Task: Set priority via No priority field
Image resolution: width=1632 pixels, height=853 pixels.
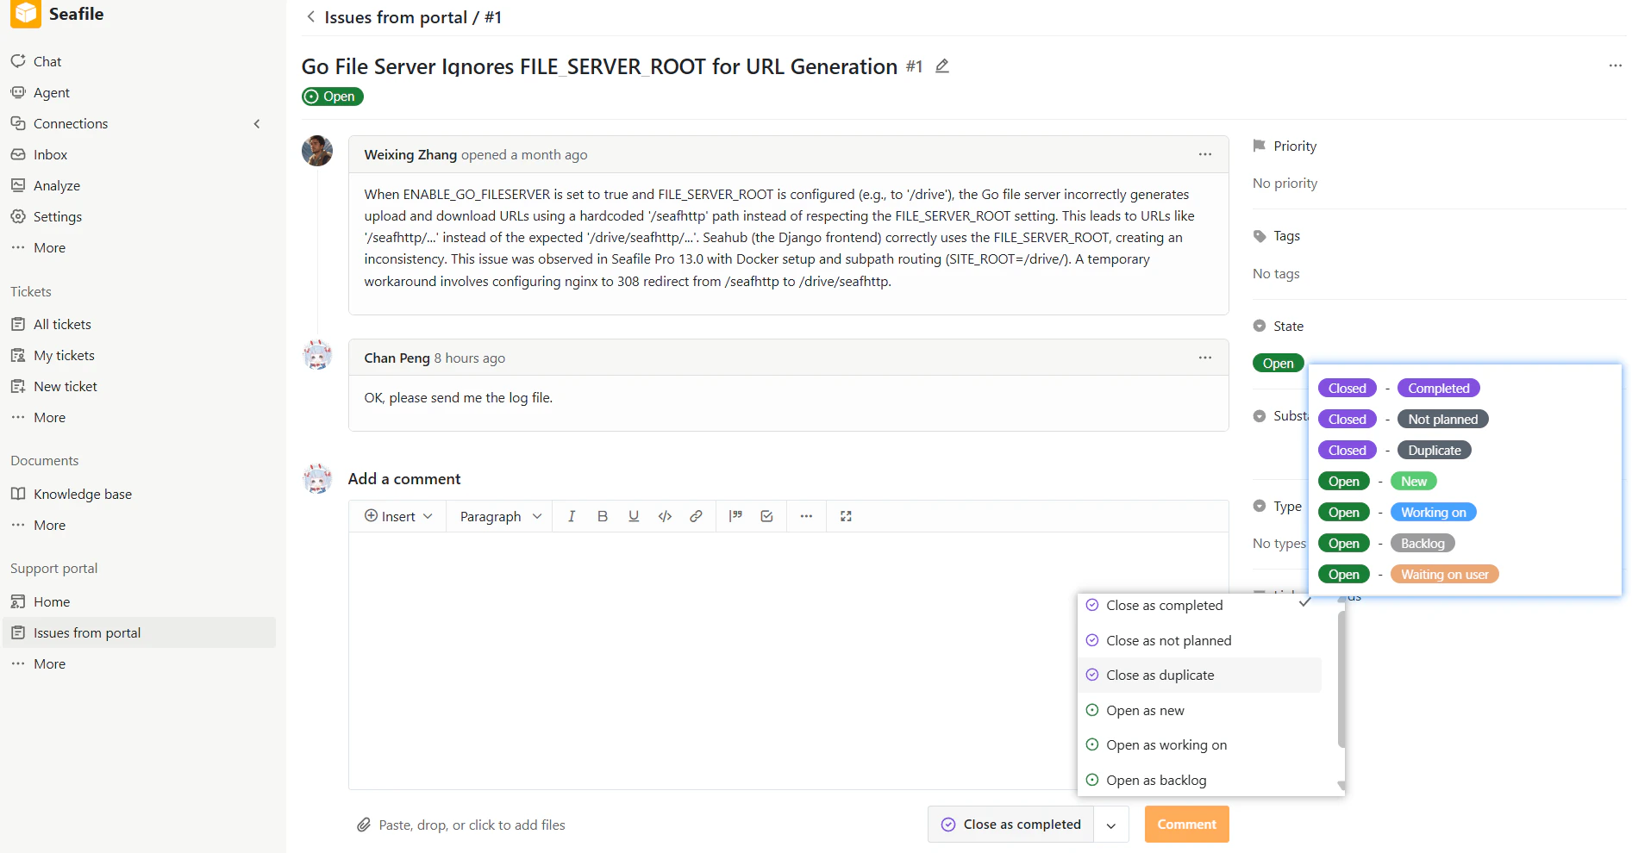Action: [x=1285, y=183]
